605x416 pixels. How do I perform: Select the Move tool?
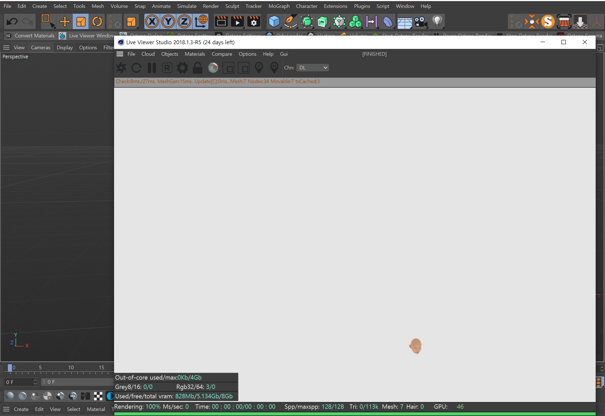click(x=64, y=22)
